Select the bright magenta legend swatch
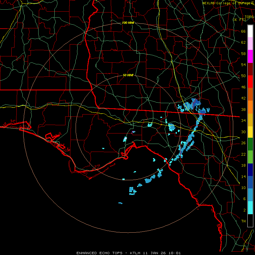Viewport: 255px width, 255px height. coord(250,56)
